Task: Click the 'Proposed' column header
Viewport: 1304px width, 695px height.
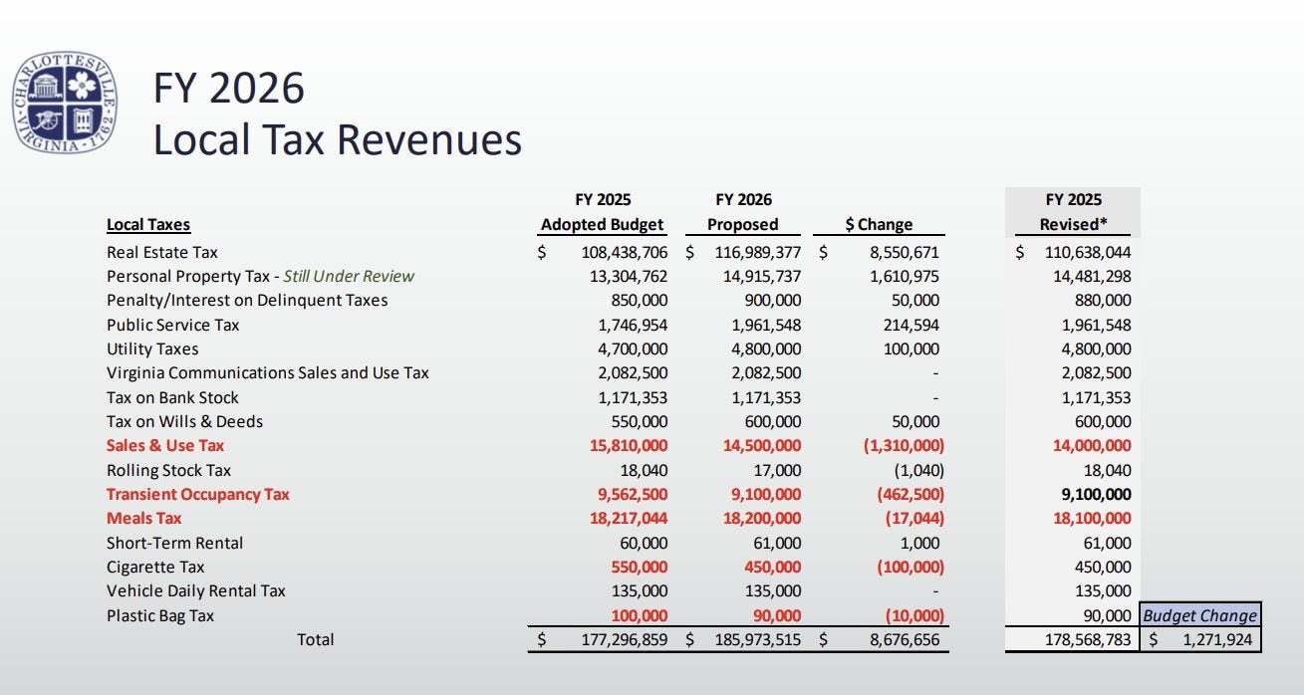Action: [743, 224]
